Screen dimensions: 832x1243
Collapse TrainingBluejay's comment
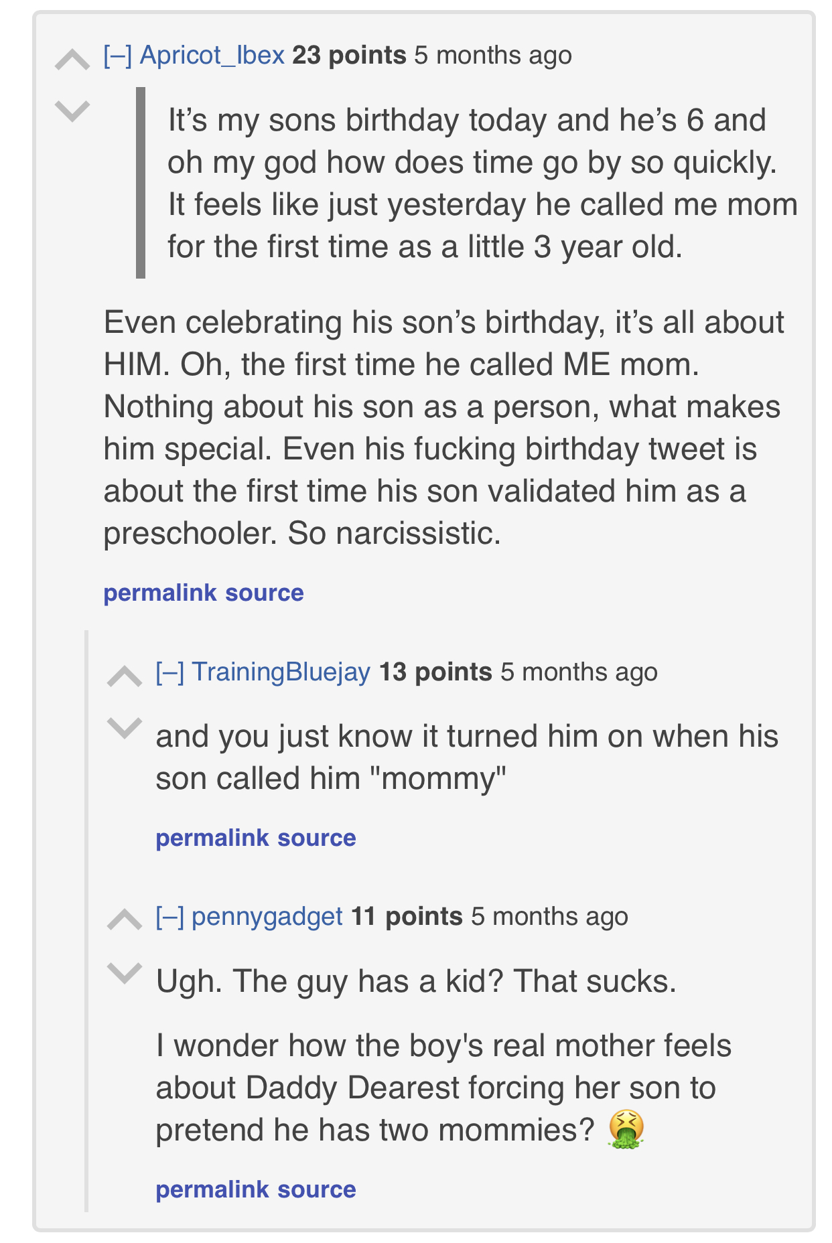tap(170, 672)
